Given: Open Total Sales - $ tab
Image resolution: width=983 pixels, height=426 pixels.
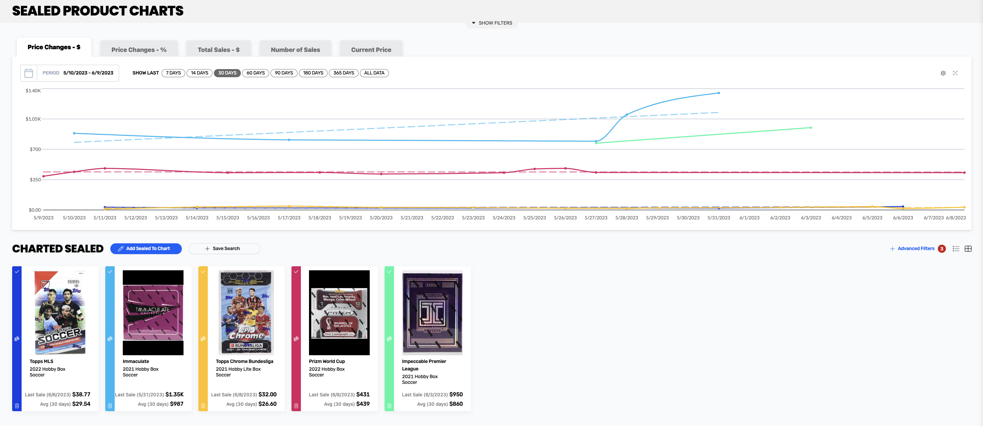Looking at the screenshot, I should [x=219, y=50].
